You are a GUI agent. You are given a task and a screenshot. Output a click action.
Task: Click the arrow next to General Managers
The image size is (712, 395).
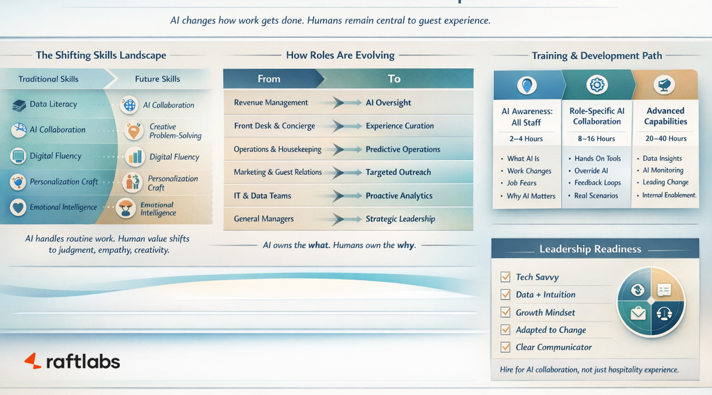pos(346,219)
